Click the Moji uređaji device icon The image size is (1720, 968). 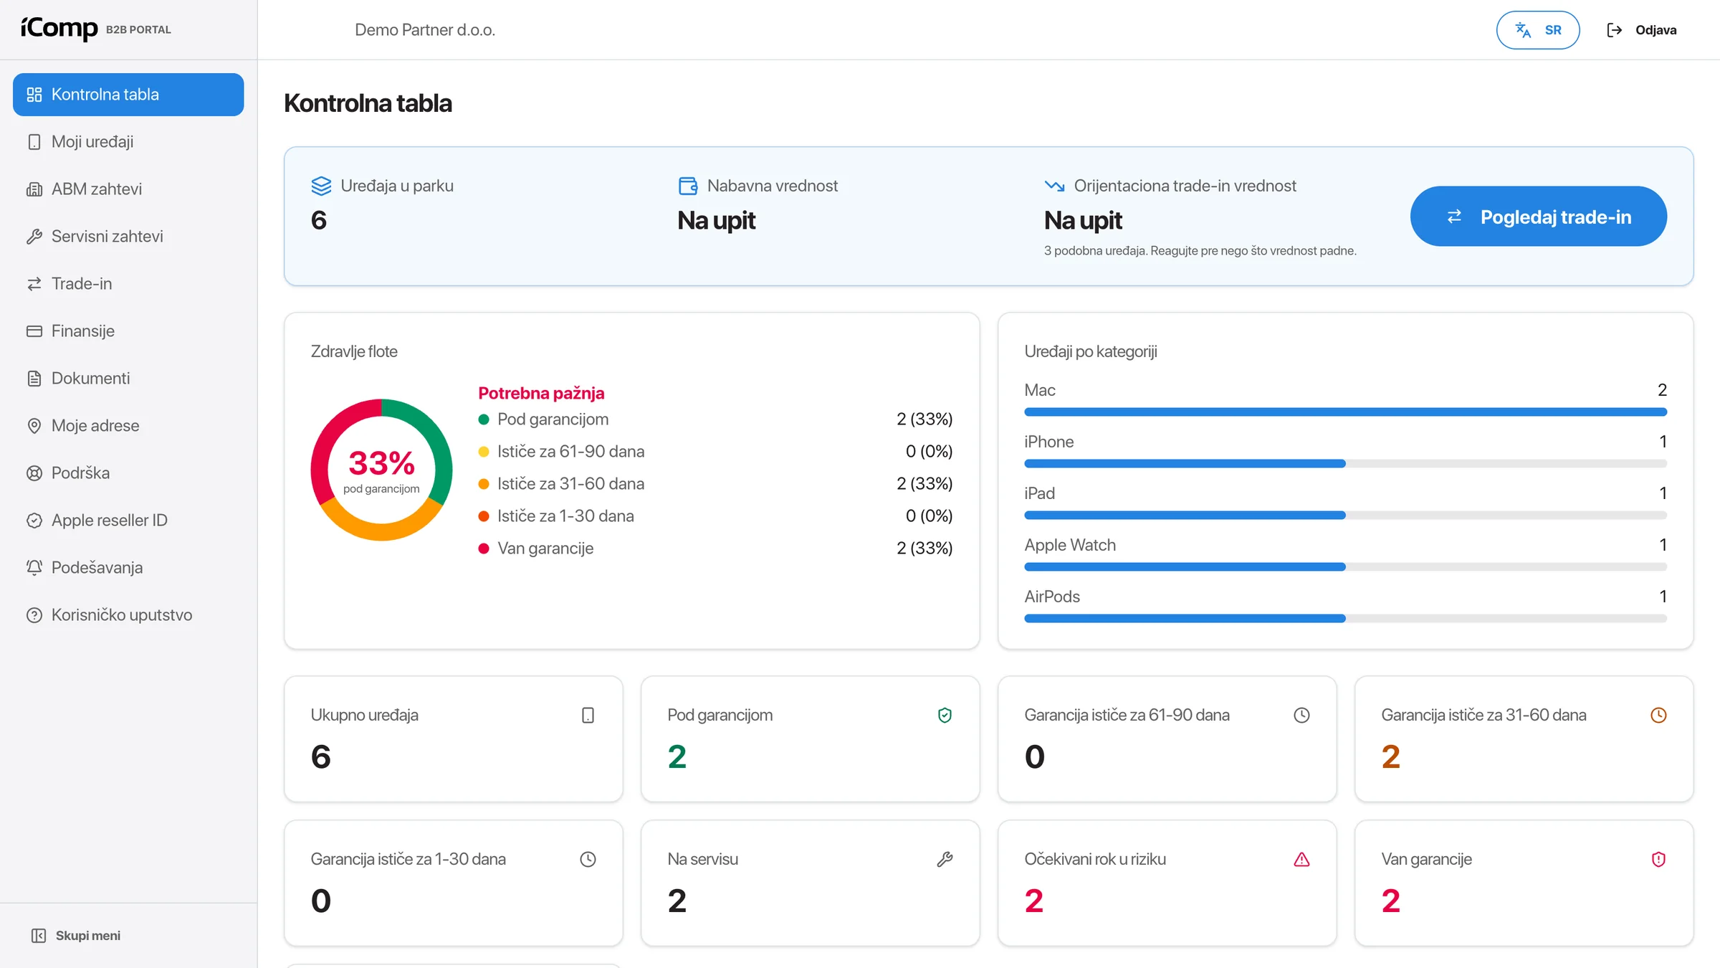point(34,142)
